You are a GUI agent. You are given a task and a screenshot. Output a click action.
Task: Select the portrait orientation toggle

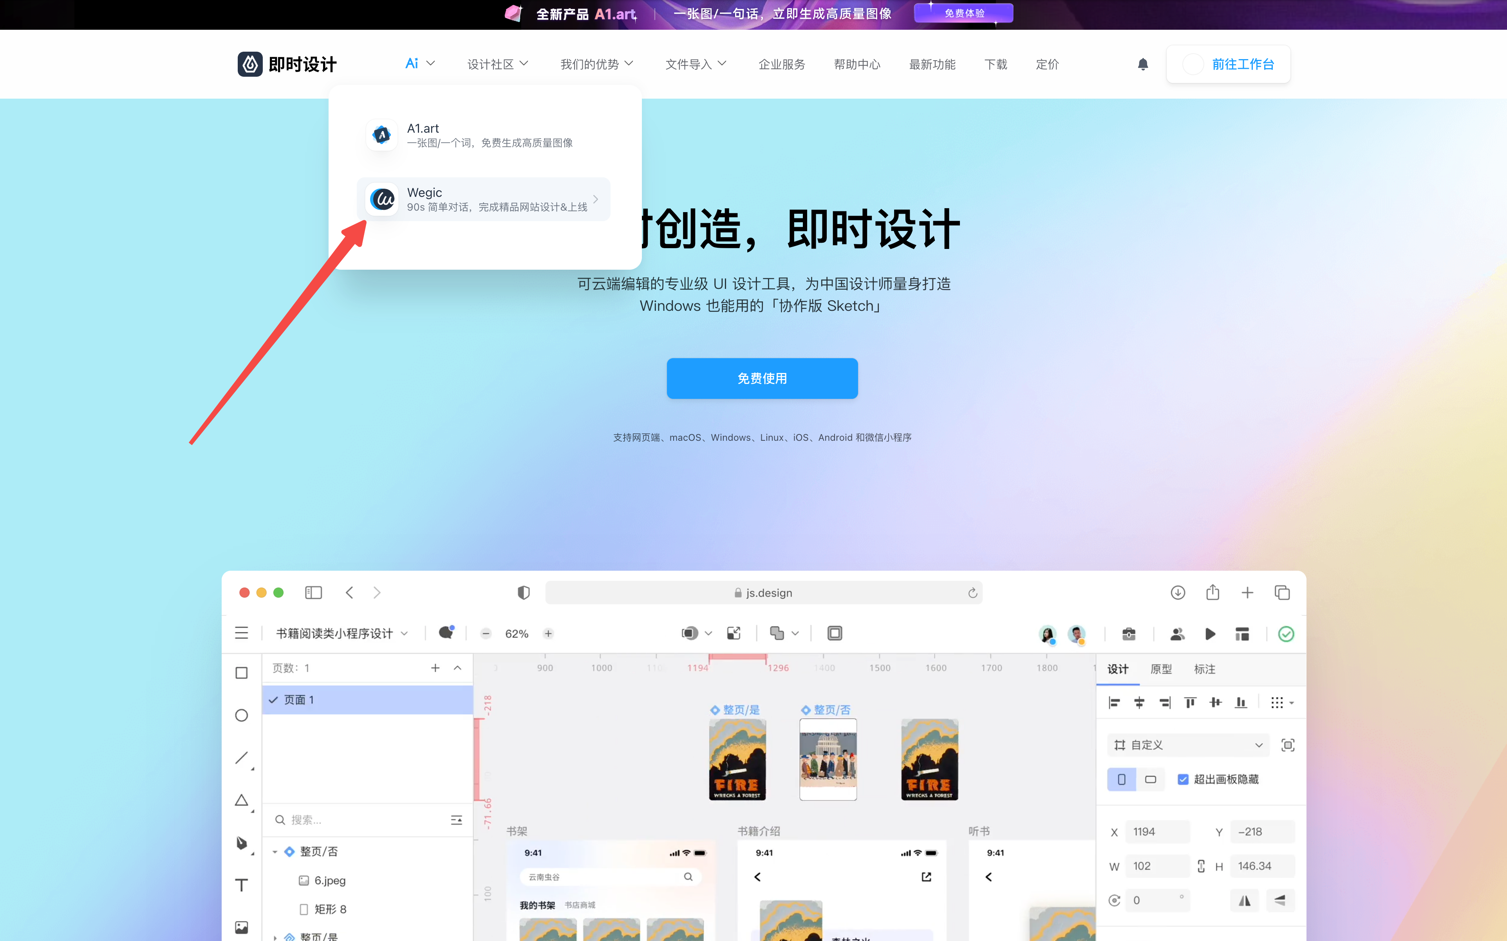1121,779
